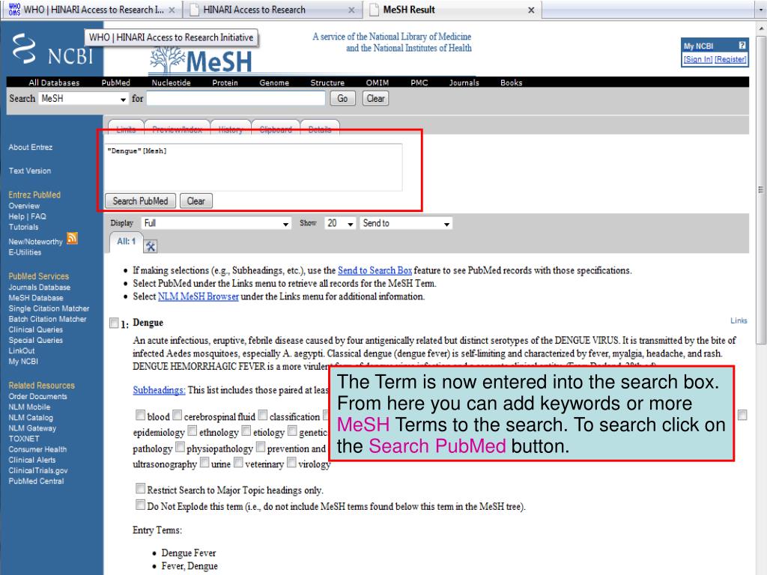
Task: Click the MeSH tree logo
Action: point(201,61)
